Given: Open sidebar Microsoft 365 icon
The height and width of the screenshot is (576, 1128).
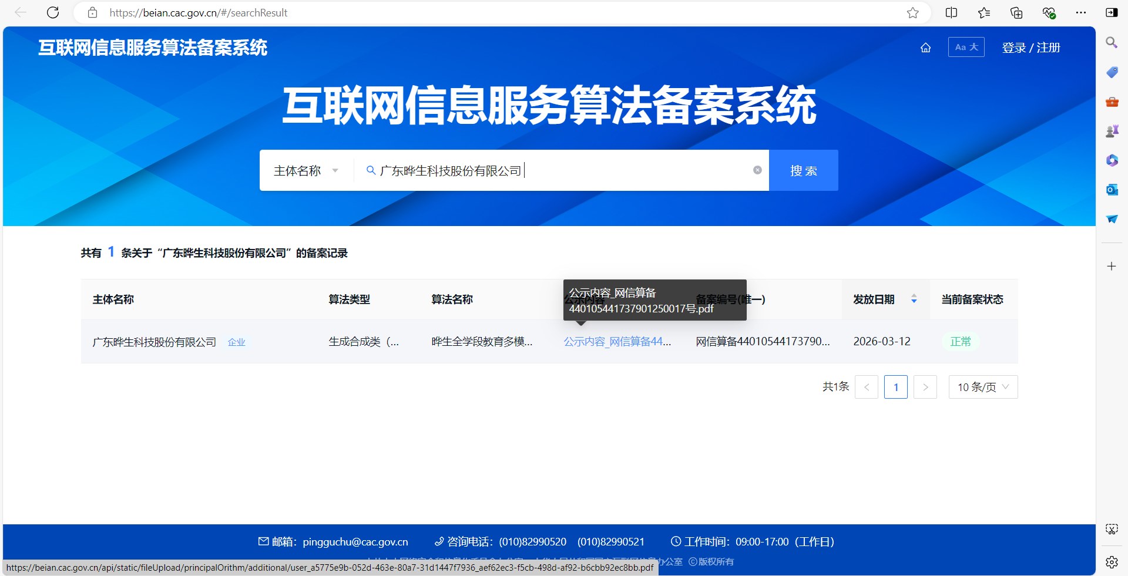Looking at the screenshot, I should click(x=1112, y=160).
